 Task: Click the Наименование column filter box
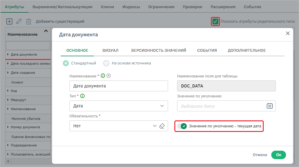(x=28, y=46)
